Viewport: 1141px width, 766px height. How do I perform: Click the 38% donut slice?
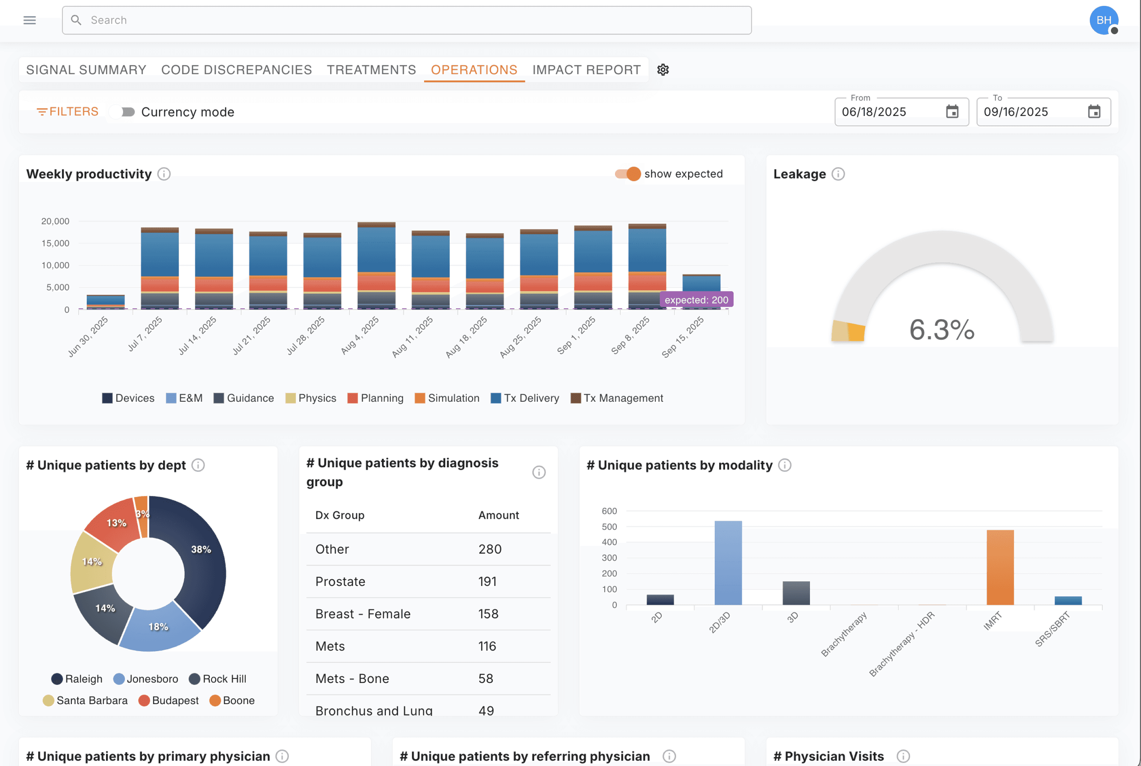point(201,549)
